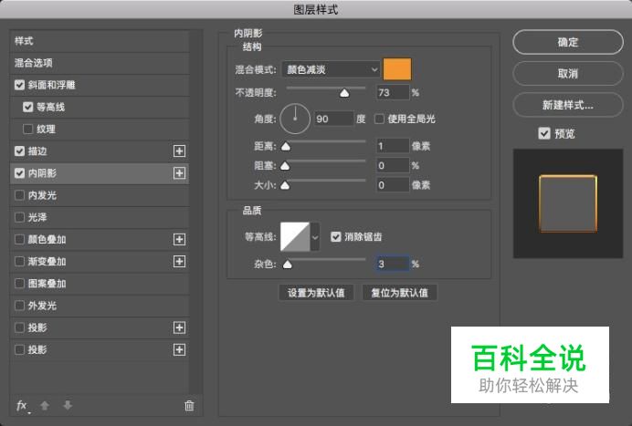Enable the 纹理 checkbox
The height and width of the screenshot is (426, 632).
pos(27,130)
